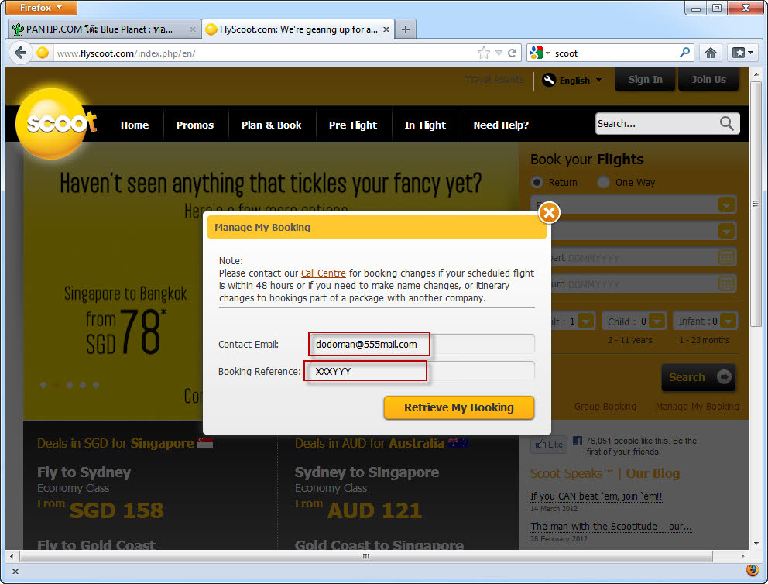
Task: Expand the Infant count dropdown
Action: [x=729, y=321]
